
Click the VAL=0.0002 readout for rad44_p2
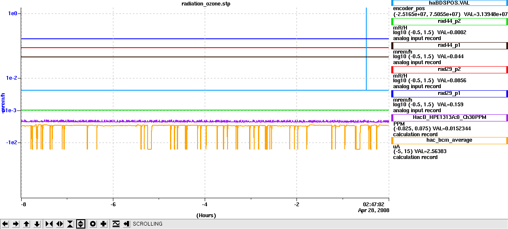(452, 32)
